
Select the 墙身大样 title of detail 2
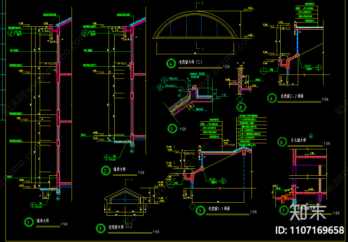(x=120, y=170)
